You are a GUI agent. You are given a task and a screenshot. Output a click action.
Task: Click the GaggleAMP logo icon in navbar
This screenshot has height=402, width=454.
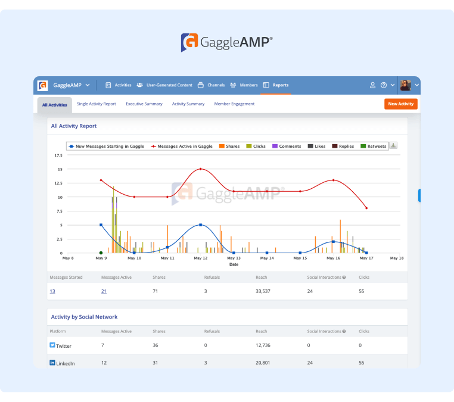(x=43, y=85)
